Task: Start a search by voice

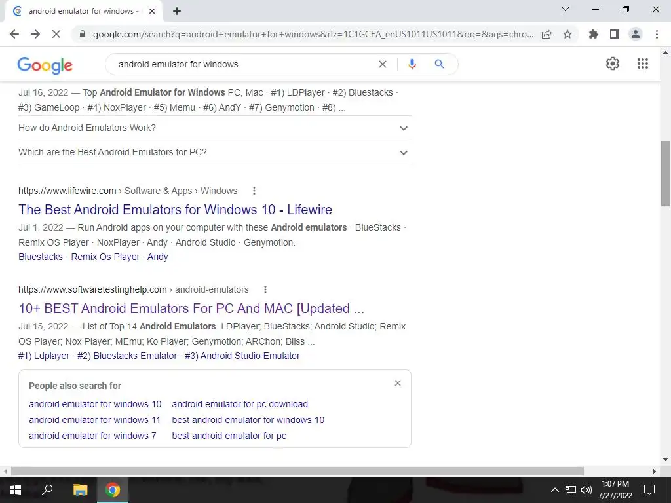Action: pyautogui.click(x=412, y=64)
